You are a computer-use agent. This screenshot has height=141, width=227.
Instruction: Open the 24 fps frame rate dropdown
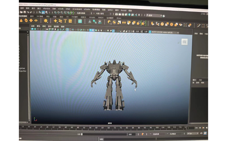click(193, 133)
